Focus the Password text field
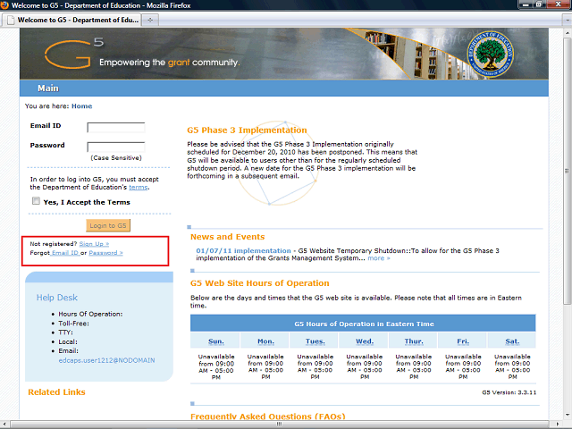Viewport: 572px width, 429px height. pos(115,147)
